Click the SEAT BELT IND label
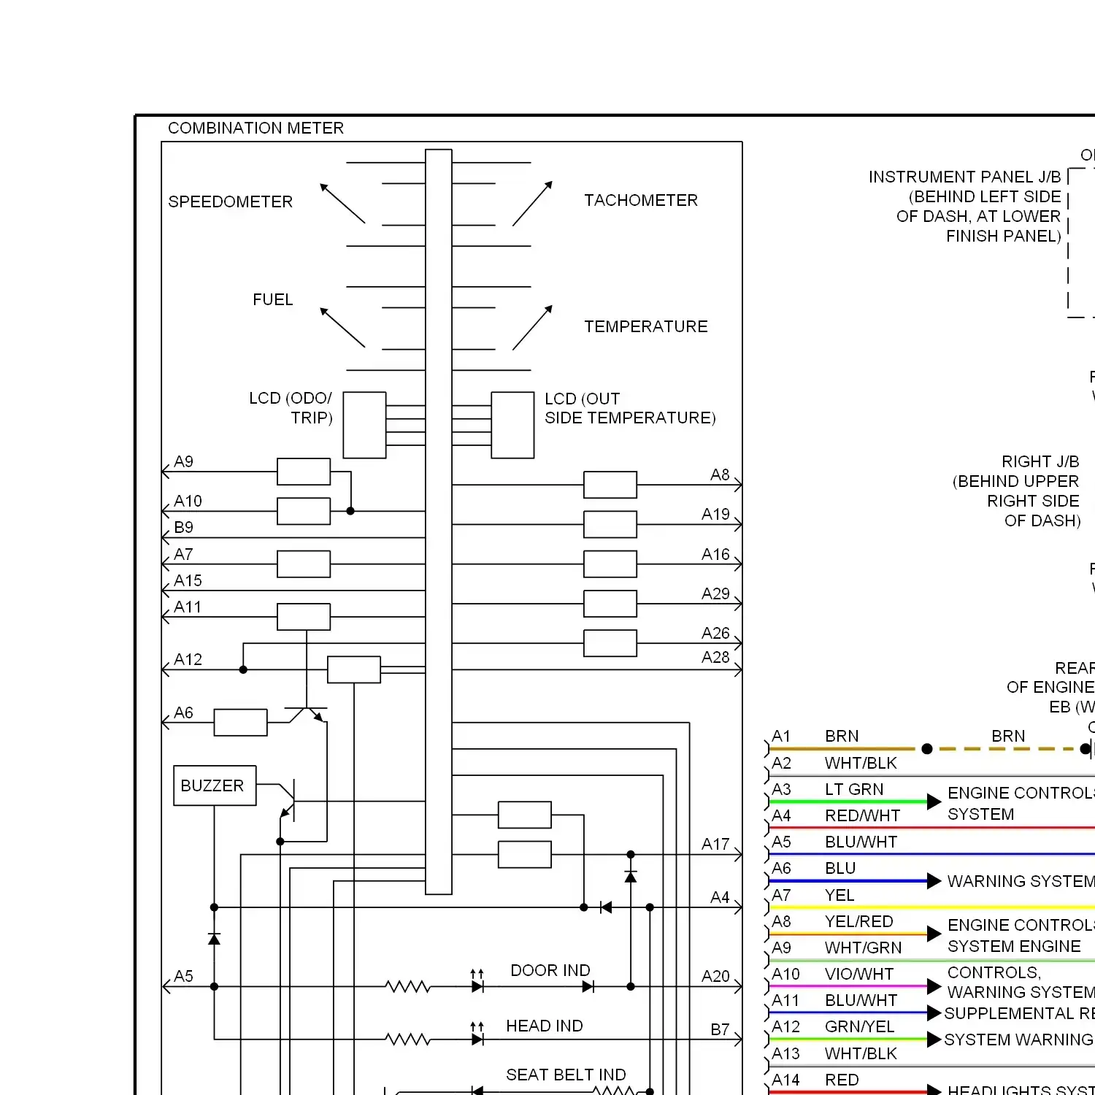The width and height of the screenshot is (1095, 1095). point(566,1075)
